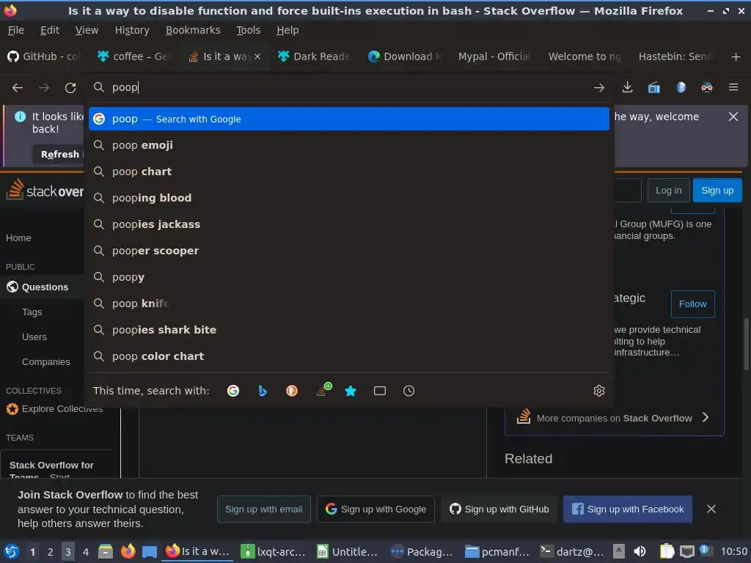
Task: Go back using the browser back arrow
Action: click(x=18, y=88)
